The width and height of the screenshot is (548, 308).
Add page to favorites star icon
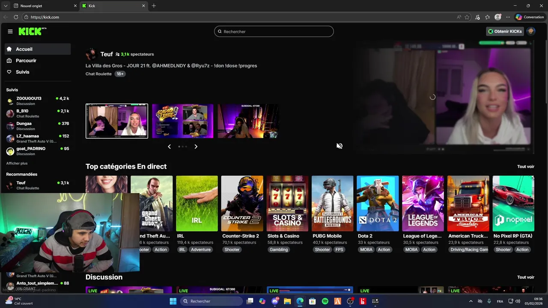coord(467,17)
